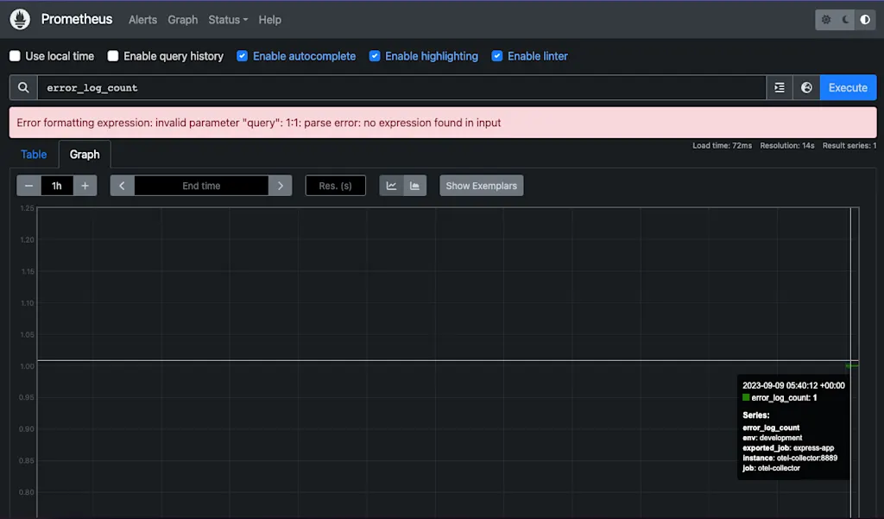
Task: Click the End time input field
Action: click(201, 186)
